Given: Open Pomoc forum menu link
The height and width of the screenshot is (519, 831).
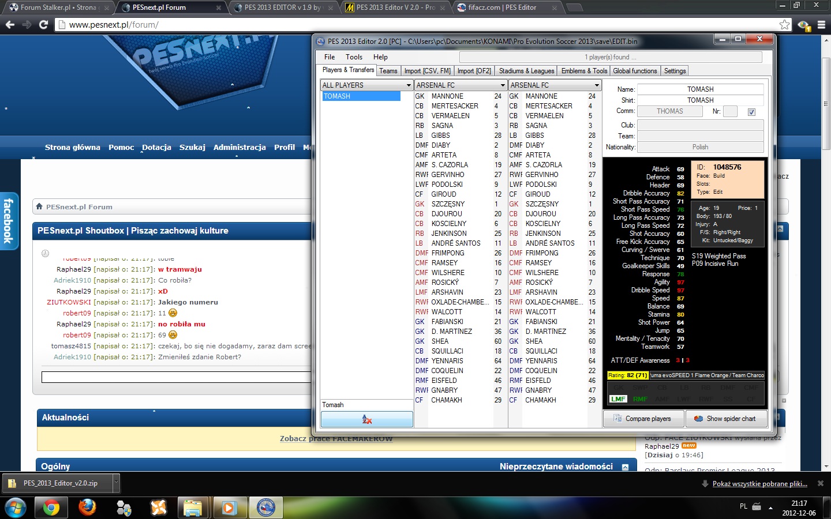Looking at the screenshot, I should (x=121, y=147).
